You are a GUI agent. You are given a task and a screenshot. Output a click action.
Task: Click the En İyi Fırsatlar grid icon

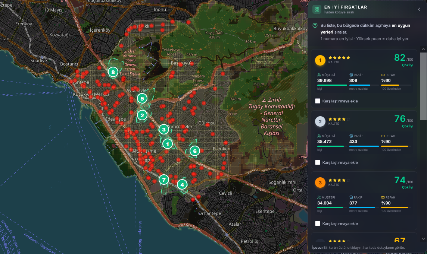click(x=317, y=10)
